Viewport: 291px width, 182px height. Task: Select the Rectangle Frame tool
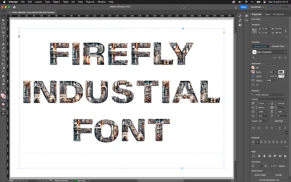tap(3, 52)
